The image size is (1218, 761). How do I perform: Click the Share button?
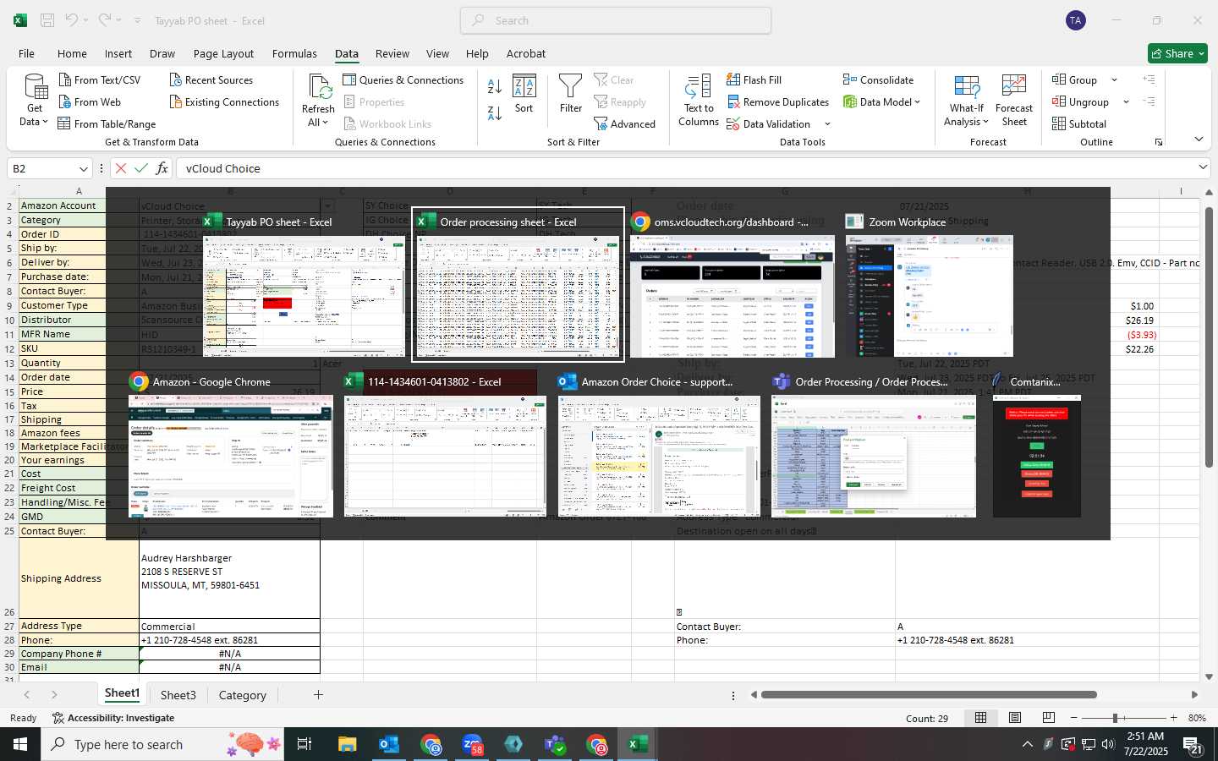(x=1177, y=53)
